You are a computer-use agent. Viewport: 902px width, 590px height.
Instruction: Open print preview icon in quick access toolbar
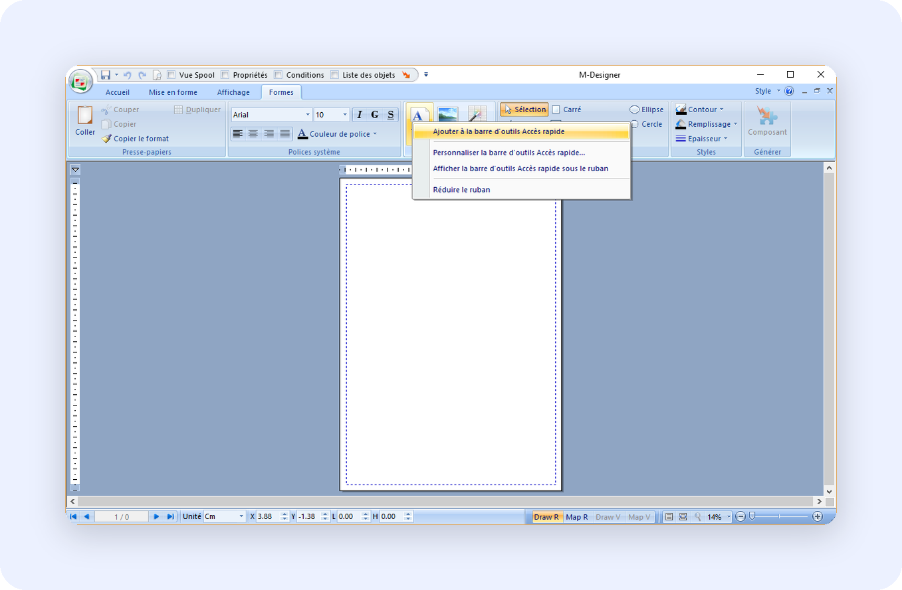click(x=157, y=75)
